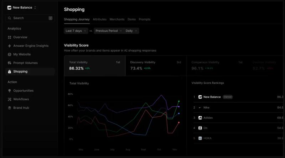
Task: Select Shopping in the sidebar
Action: click(x=30, y=72)
